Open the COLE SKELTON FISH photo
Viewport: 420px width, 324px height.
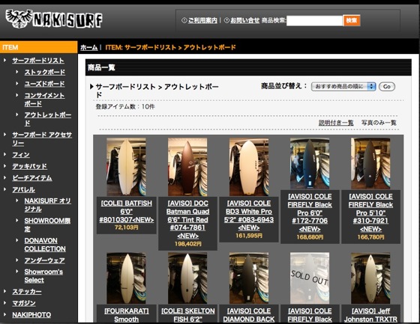tap(187, 278)
